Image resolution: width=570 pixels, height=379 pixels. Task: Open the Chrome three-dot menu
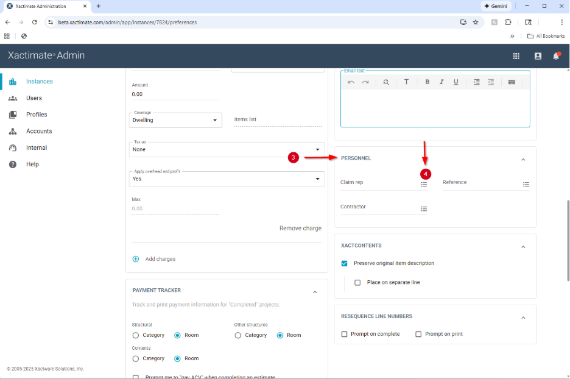561,22
